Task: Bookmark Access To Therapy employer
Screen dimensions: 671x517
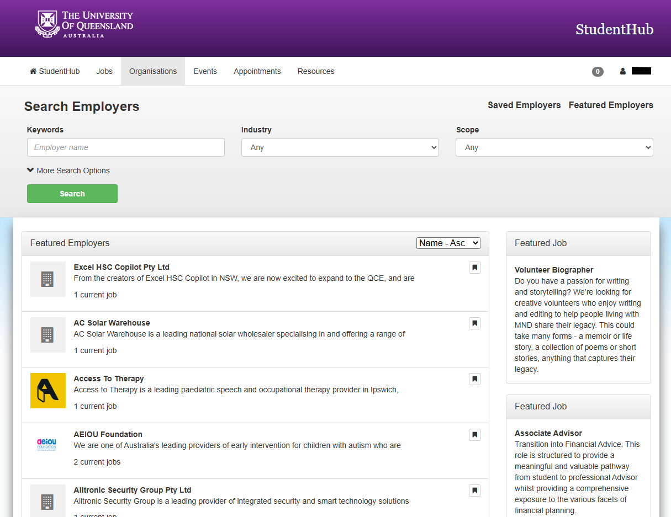Action: (474, 379)
